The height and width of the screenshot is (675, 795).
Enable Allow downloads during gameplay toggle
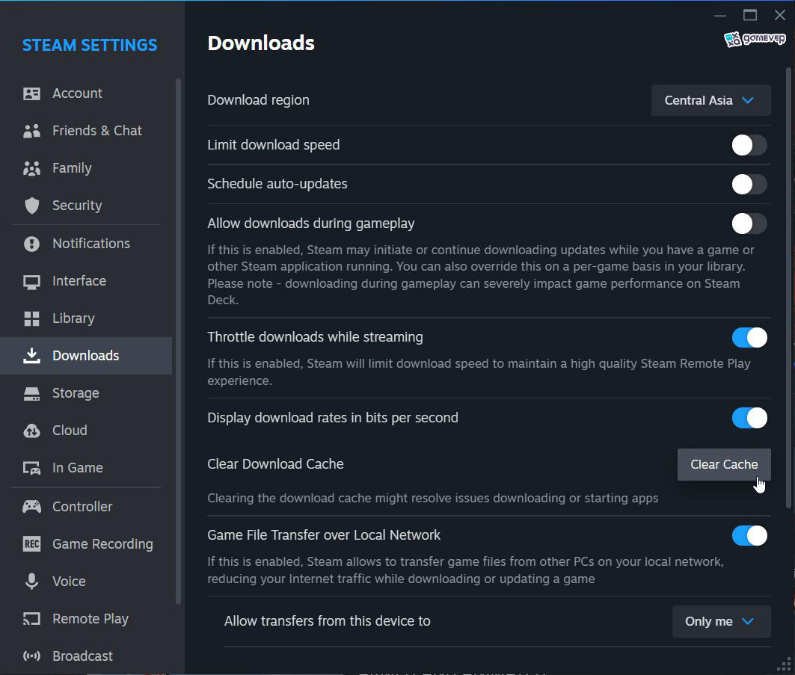749,224
